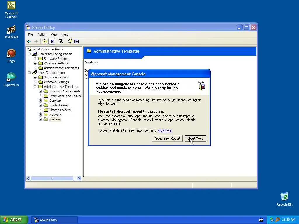Expand Software Settings under Computer Configuration

tap(35, 59)
